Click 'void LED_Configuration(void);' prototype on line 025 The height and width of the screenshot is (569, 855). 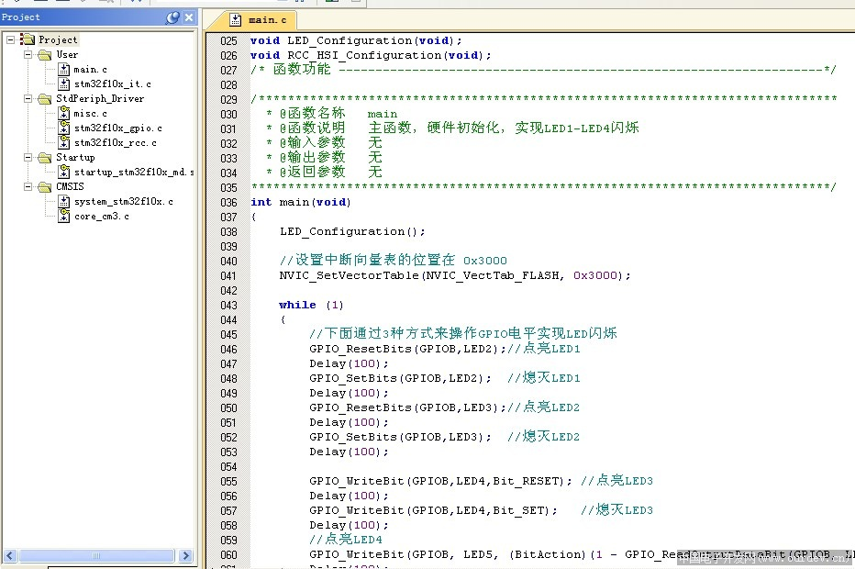(356, 41)
